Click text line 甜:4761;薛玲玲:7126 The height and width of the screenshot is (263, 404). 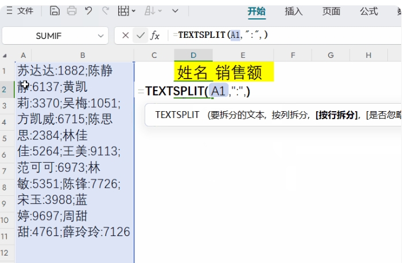click(73, 232)
